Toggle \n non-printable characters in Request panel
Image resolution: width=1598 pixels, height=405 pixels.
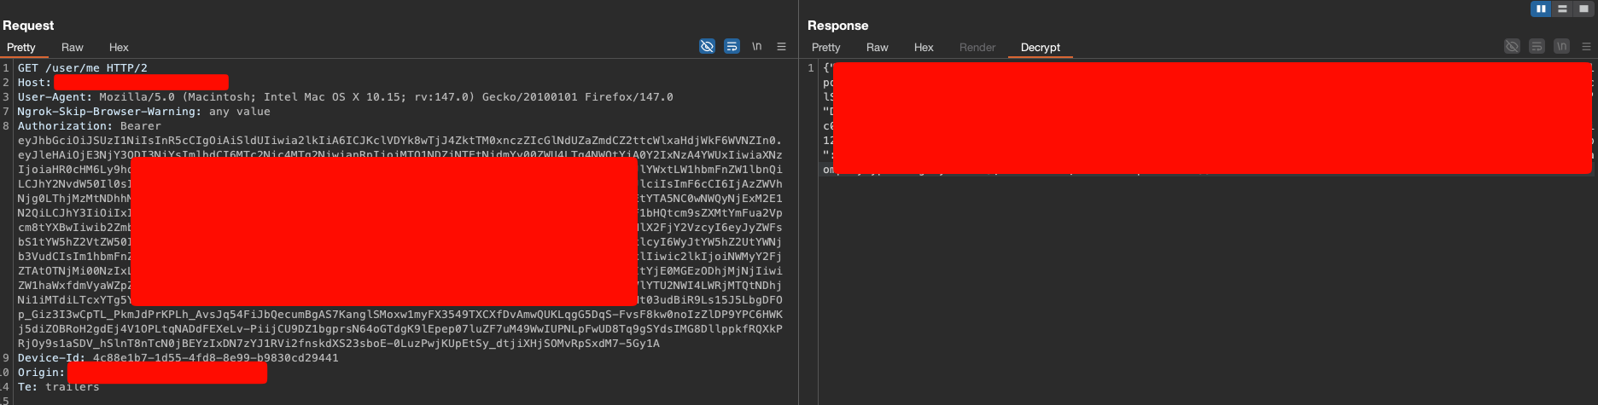coord(756,47)
